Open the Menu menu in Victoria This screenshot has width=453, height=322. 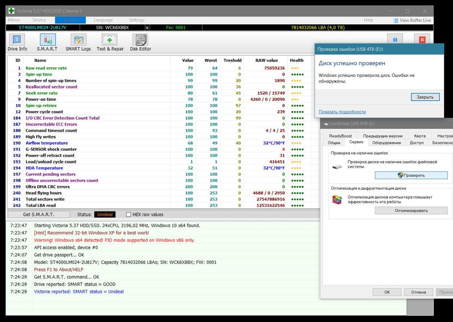(14, 20)
